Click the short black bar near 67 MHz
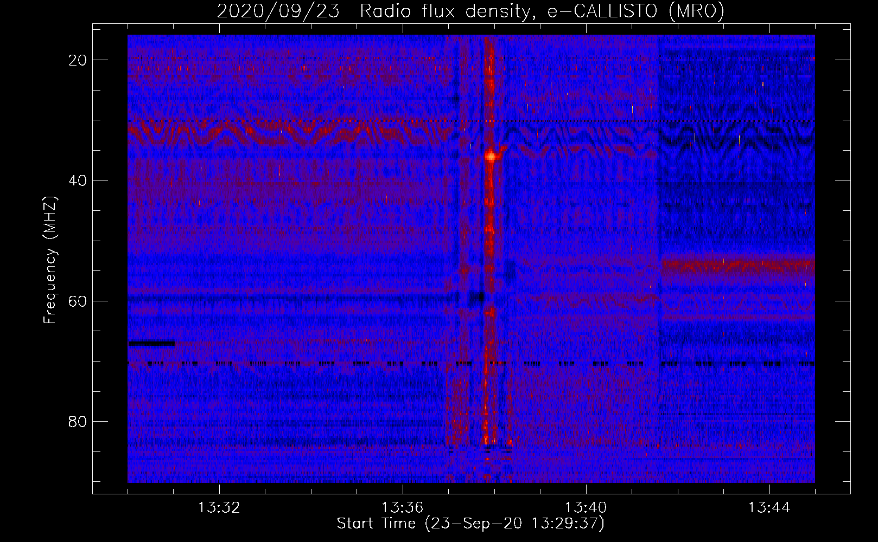This screenshot has height=542, width=878. click(x=151, y=343)
